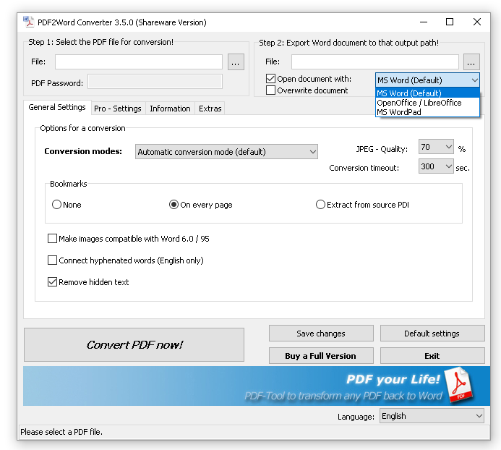Open the Pro - Settings tab

coord(118,109)
